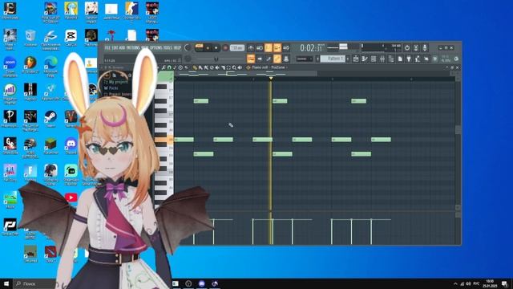Open the taskbar notification center icon

point(504,283)
